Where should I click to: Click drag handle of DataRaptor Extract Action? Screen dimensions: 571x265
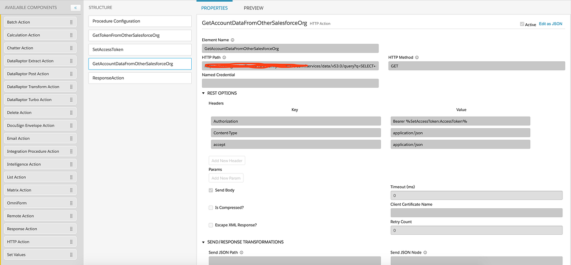pos(71,61)
